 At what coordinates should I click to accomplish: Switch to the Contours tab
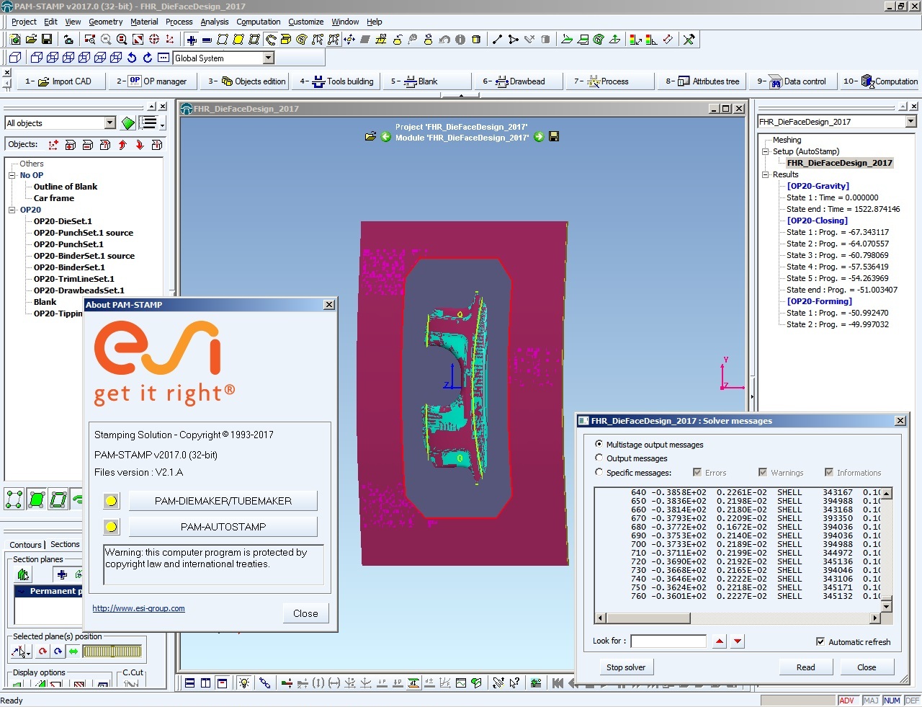pos(25,545)
